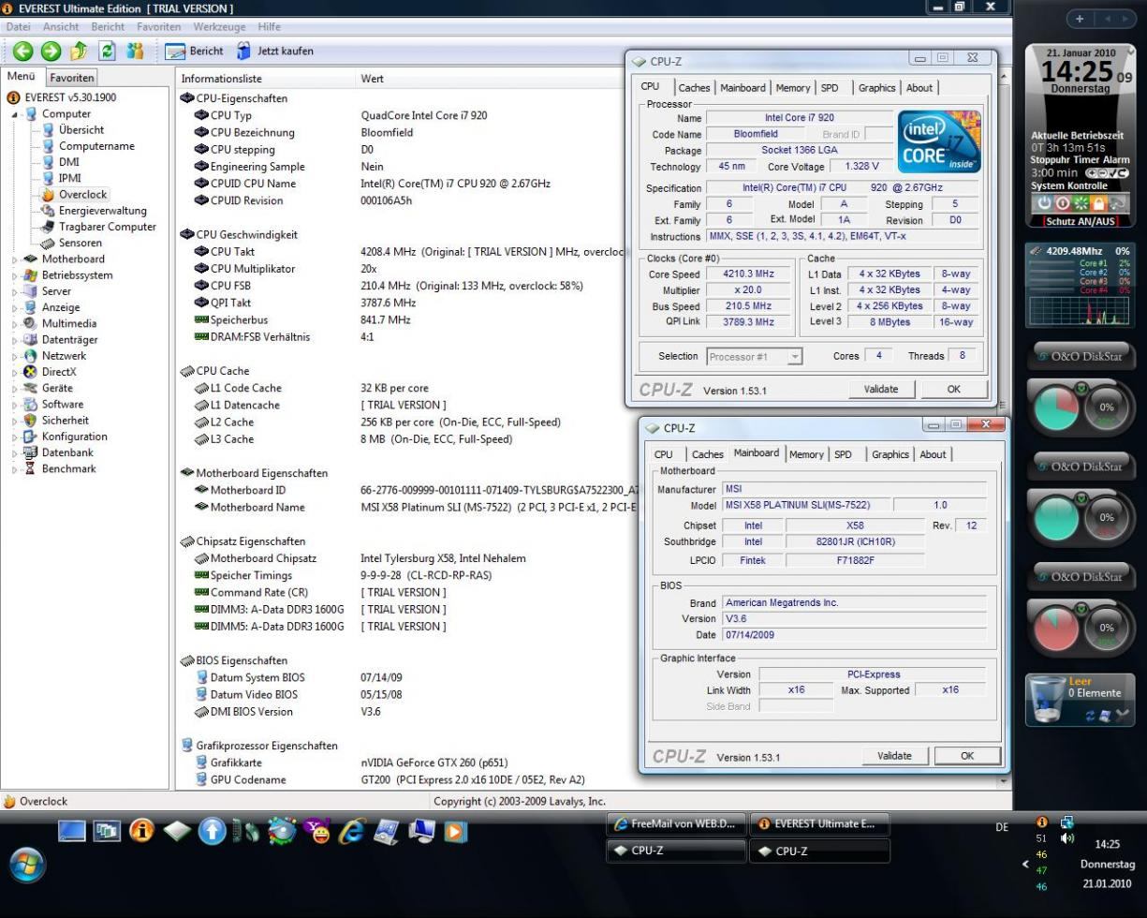Launch Internet Explorer from quick launch
Screen dimensions: 1147x918
[351, 831]
